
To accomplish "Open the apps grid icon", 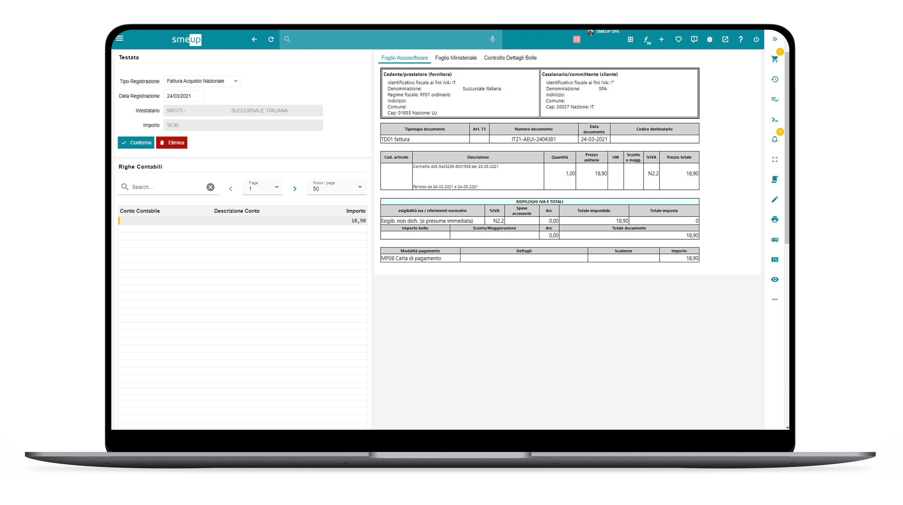I will [x=630, y=39].
